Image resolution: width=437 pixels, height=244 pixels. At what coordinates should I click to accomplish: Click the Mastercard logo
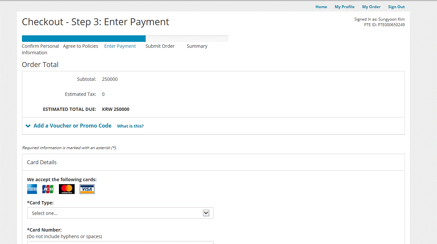click(x=67, y=189)
